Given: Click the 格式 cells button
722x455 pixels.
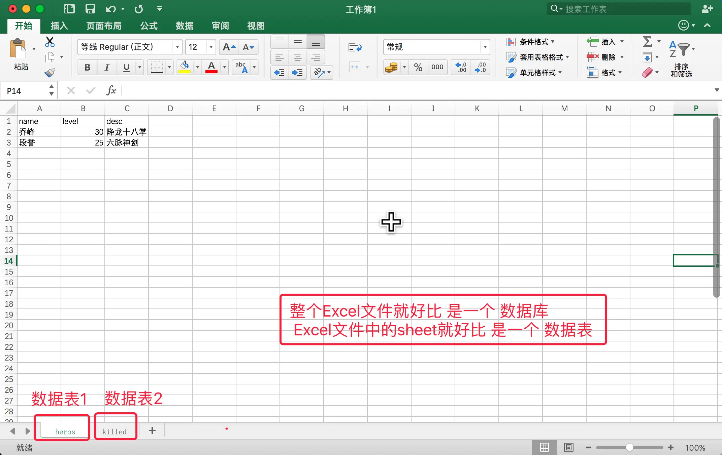Looking at the screenshot, I should 604,73.
